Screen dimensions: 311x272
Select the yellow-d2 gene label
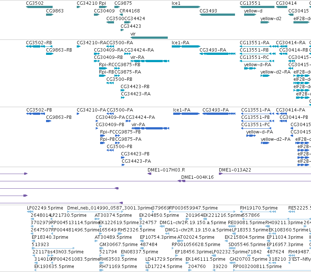pos(271,19)
